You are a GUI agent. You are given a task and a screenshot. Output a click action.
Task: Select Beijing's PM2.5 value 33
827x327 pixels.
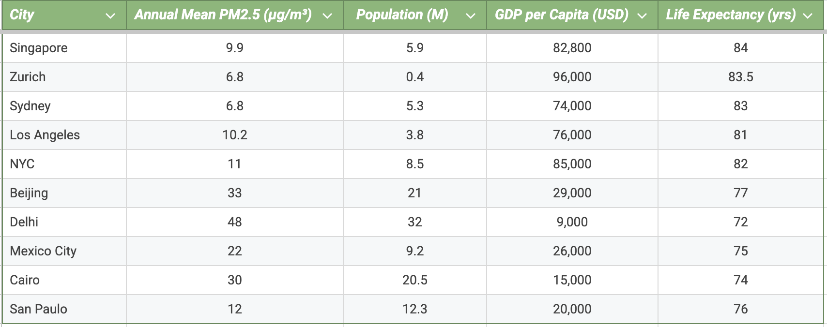click(235, 193)
